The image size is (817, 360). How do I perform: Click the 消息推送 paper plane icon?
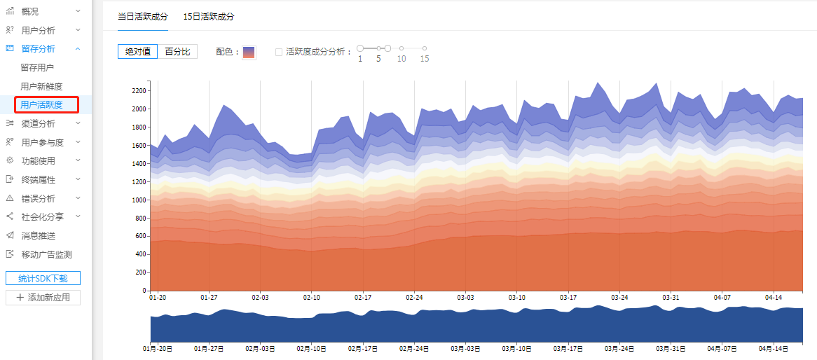pyautogui.click(x=10, y=235)
